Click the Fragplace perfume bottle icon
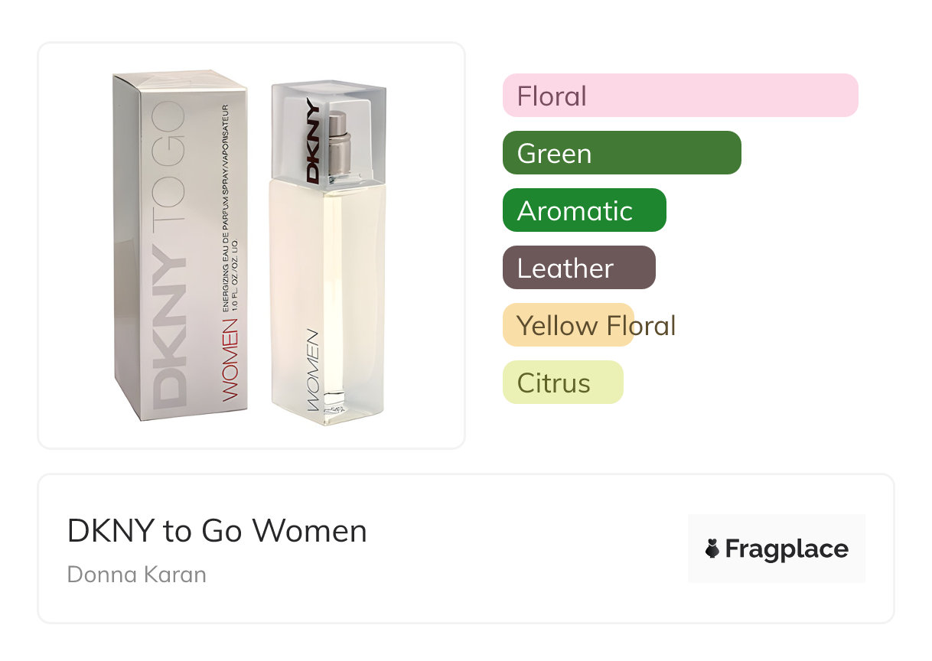 tap(712, 549)
